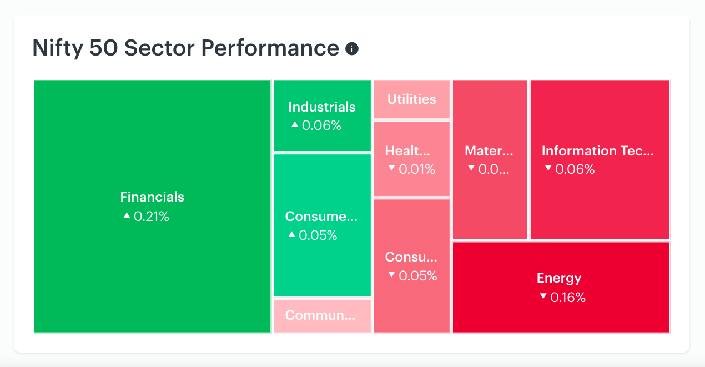The image size is (705, 367).
Task: Select the Information Tec... label
Action: 598,151
